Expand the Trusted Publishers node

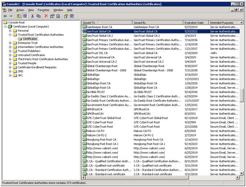(x=10, y=51)
